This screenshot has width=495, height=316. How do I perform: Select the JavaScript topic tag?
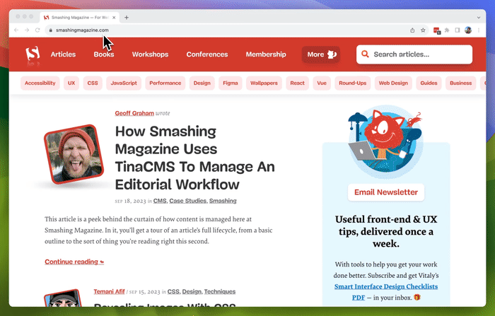pos(124,83)
